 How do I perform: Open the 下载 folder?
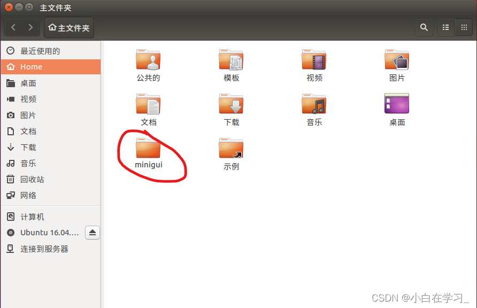click(231, 104)
